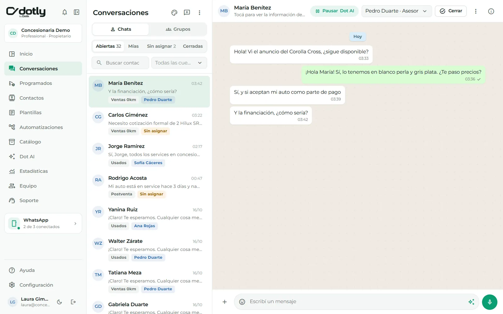Show Cerradas conversations

point(193,46)
